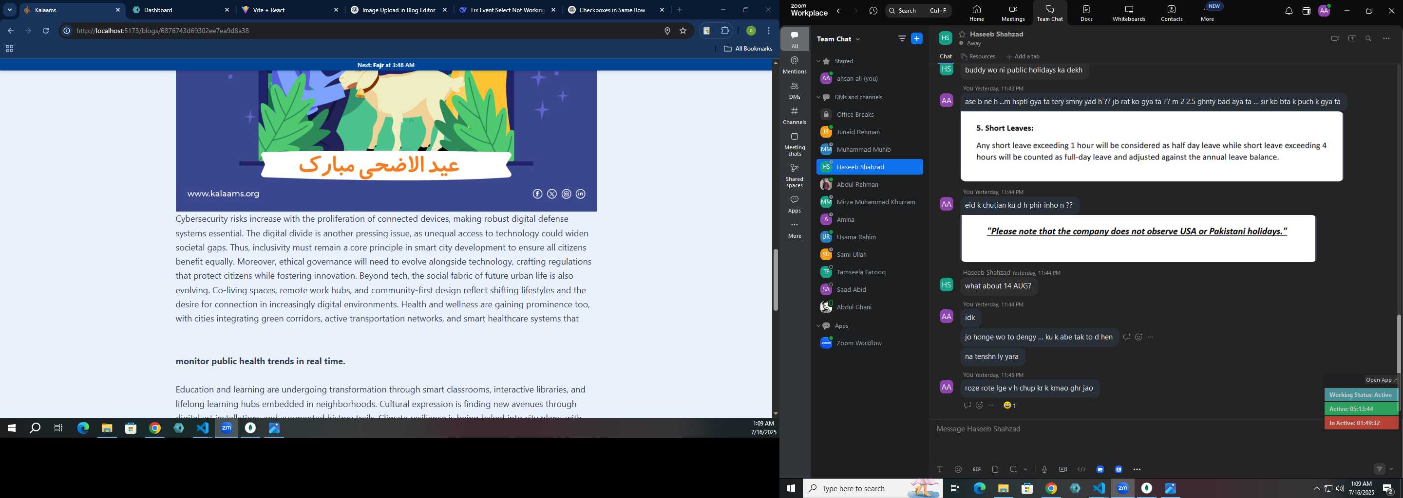Open the formatting text tool in message composer

coord(940,469)
